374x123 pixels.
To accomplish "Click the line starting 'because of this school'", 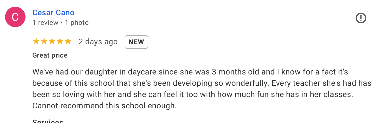I will 202,83.
